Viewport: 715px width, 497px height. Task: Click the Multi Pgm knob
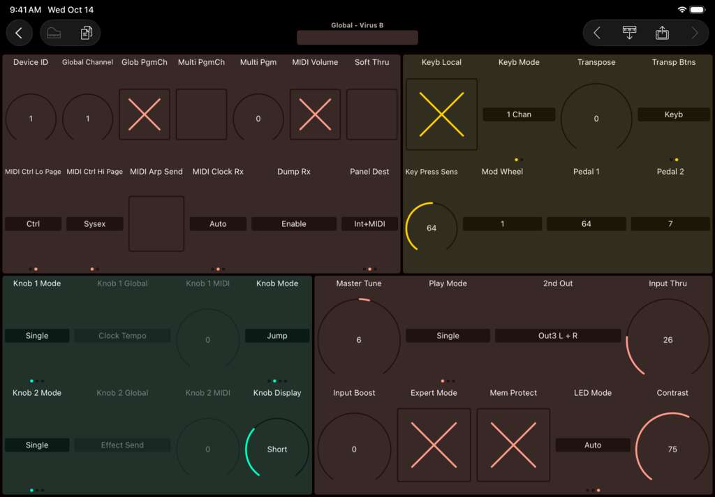(258, 118)
